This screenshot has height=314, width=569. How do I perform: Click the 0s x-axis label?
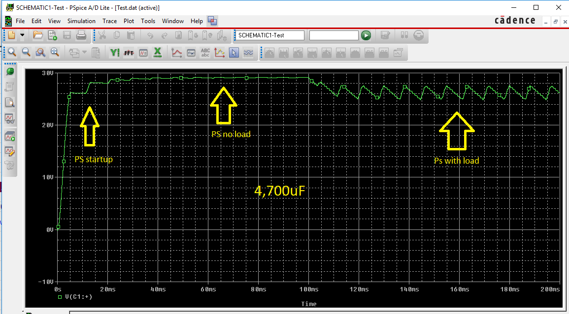pos(58,289)
